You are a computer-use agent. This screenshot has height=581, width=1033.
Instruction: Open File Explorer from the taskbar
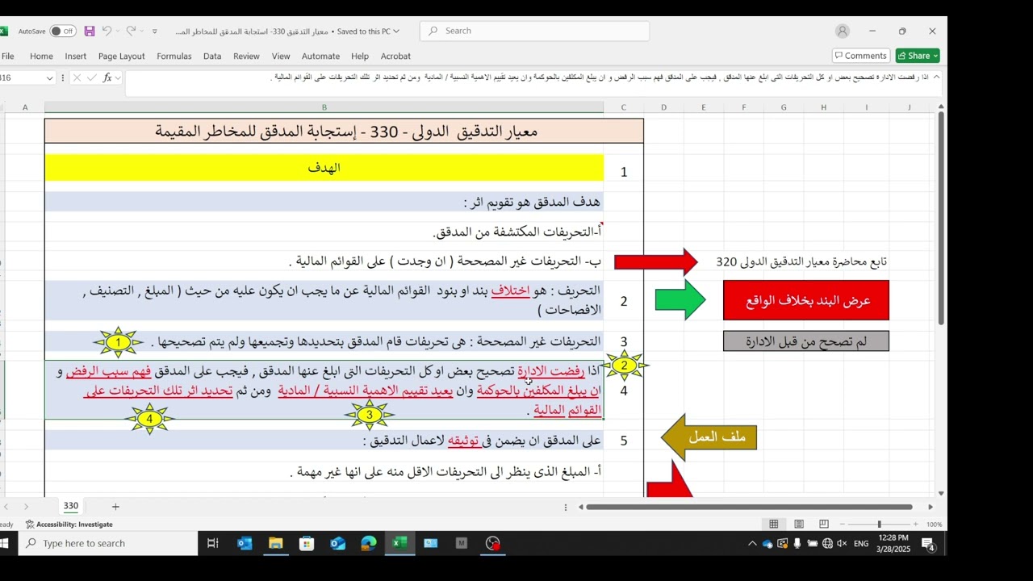(275, 543)
